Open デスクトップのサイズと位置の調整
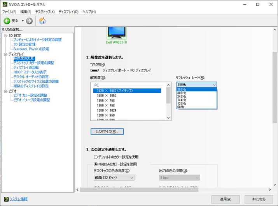This screenshot has height=206, width=278. tap(36, 81)
